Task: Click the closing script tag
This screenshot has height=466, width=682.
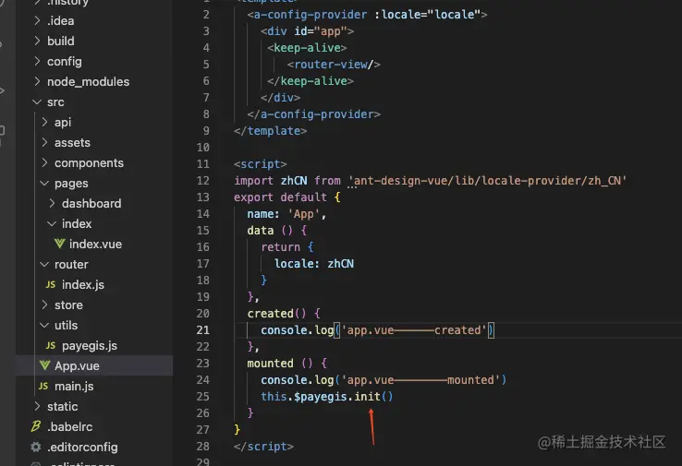Action: (x=263, y=447)
